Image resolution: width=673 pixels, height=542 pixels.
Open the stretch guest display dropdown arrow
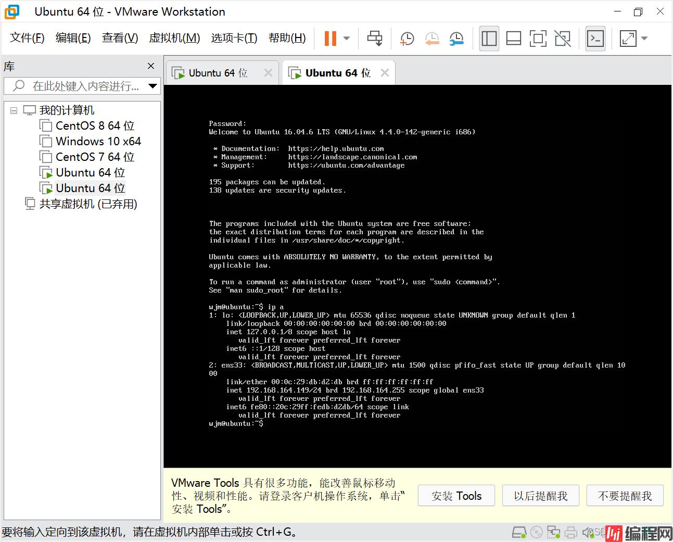tap(644, 39)
